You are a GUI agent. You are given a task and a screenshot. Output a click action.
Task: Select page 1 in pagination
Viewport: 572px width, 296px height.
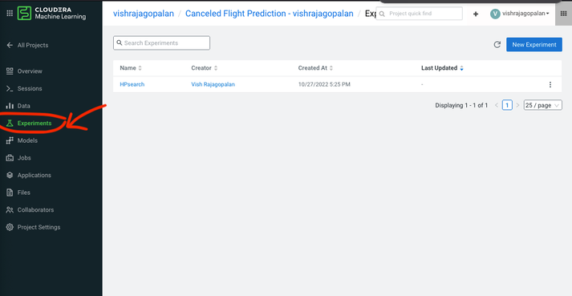(507, 105)
